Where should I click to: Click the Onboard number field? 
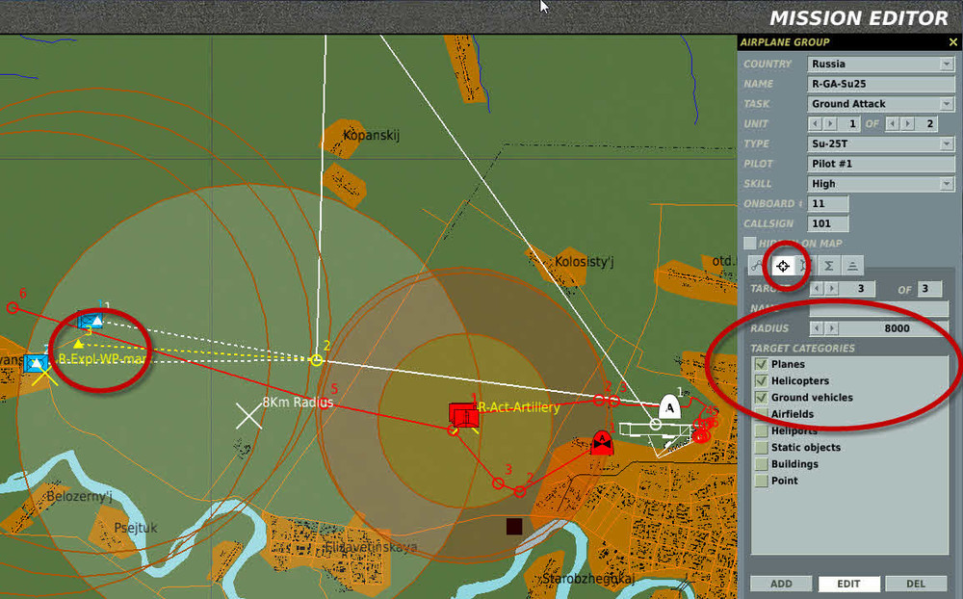click(x=828, y=203)
